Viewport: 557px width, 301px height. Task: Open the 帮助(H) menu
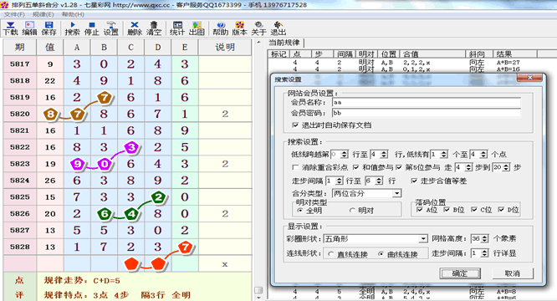(73, 14)
